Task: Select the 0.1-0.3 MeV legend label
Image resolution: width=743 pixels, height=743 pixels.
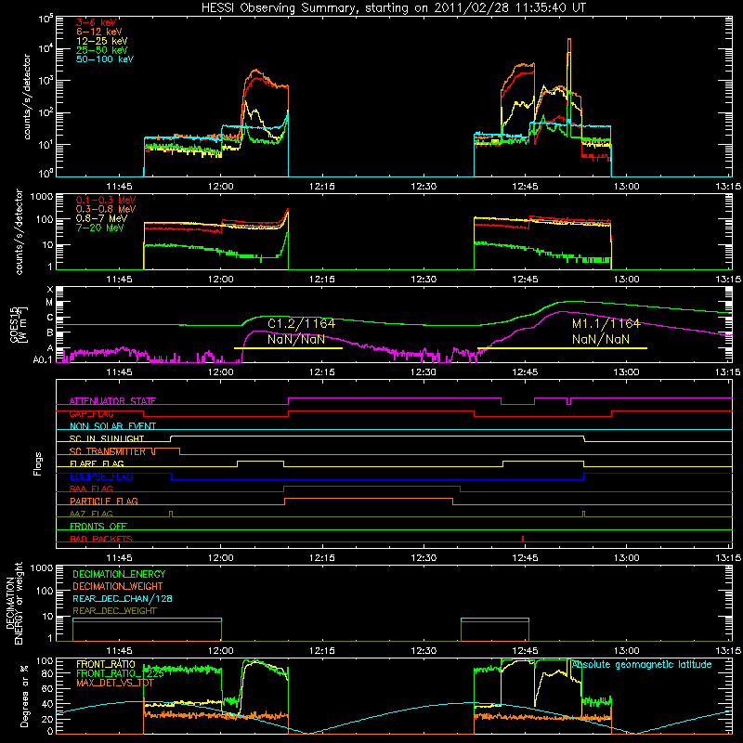Action: click(x=106, y=200)
